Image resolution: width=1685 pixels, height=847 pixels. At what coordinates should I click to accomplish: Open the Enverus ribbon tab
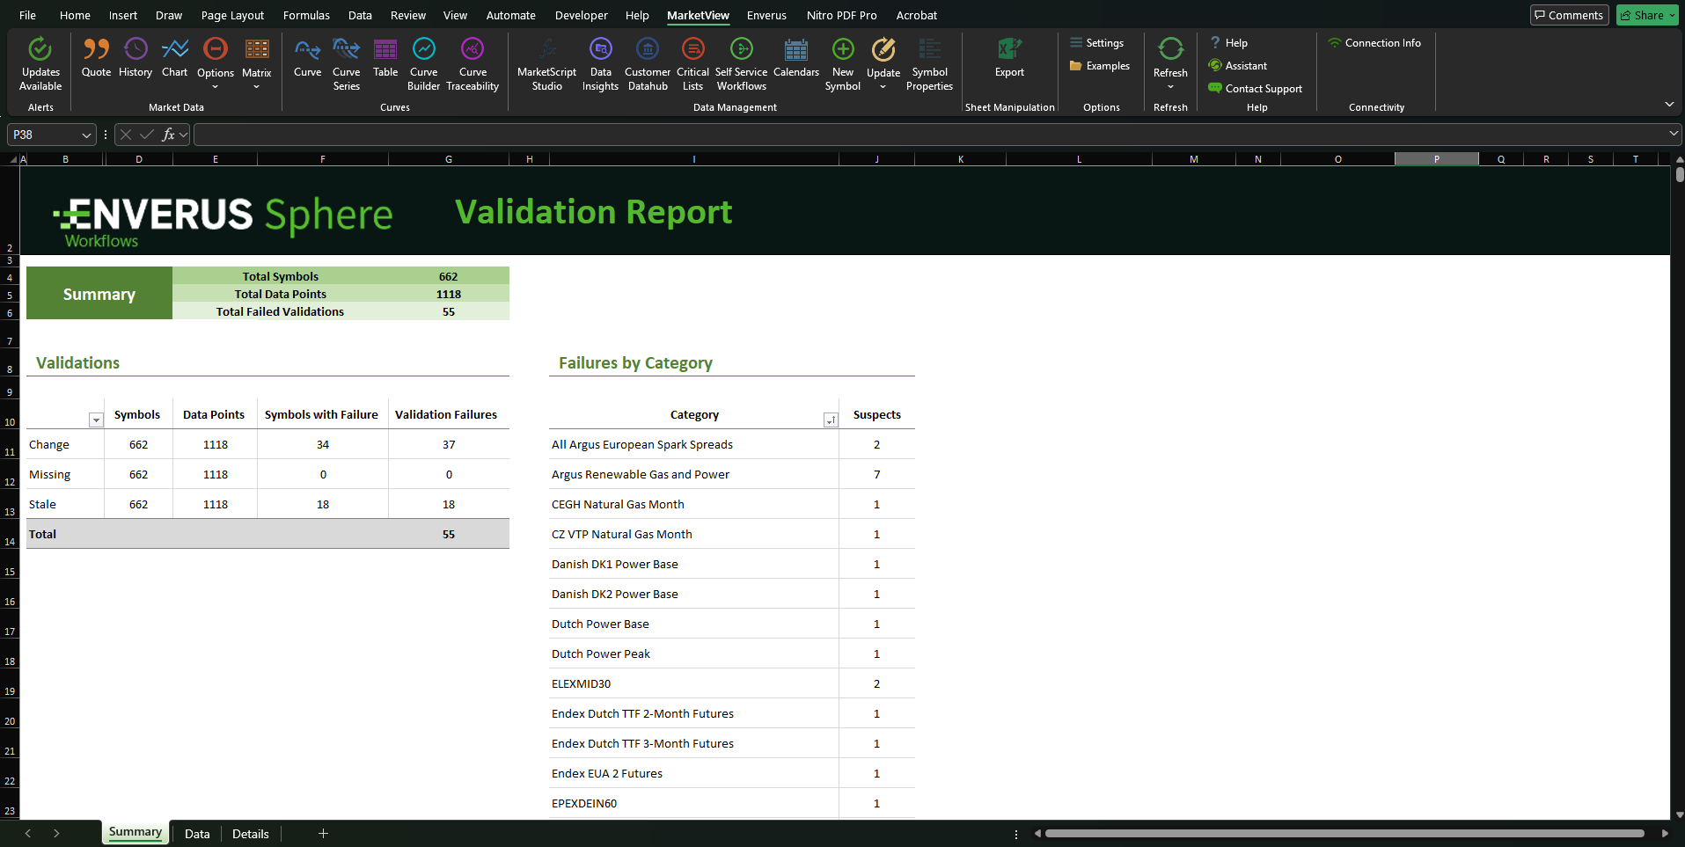pyautogui.click(x=766, y=15)
